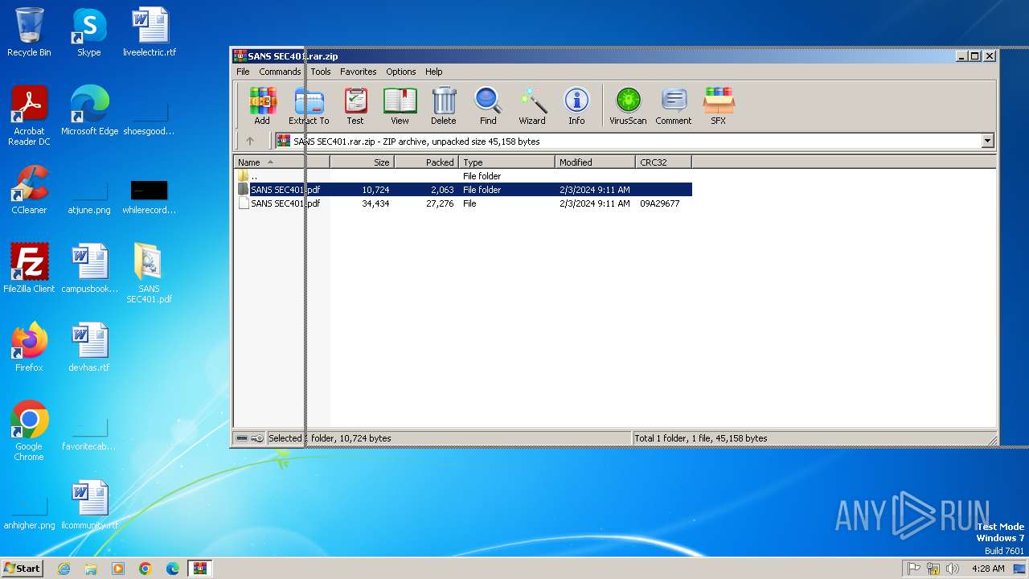Viewport: 1029px width, 579px height.
Task: Select the SANS SEC401.pdf folder row
Action: click(463, 190)
